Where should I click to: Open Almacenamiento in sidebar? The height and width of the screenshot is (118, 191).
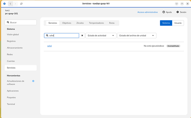[x=20, y=48]
